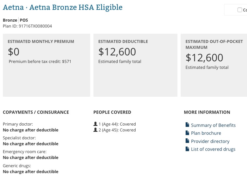Image resolution: width=247 pixels, height=179 pixels.
Task: Click the Summary of Benefits document icon
Action: click(187, 125)
